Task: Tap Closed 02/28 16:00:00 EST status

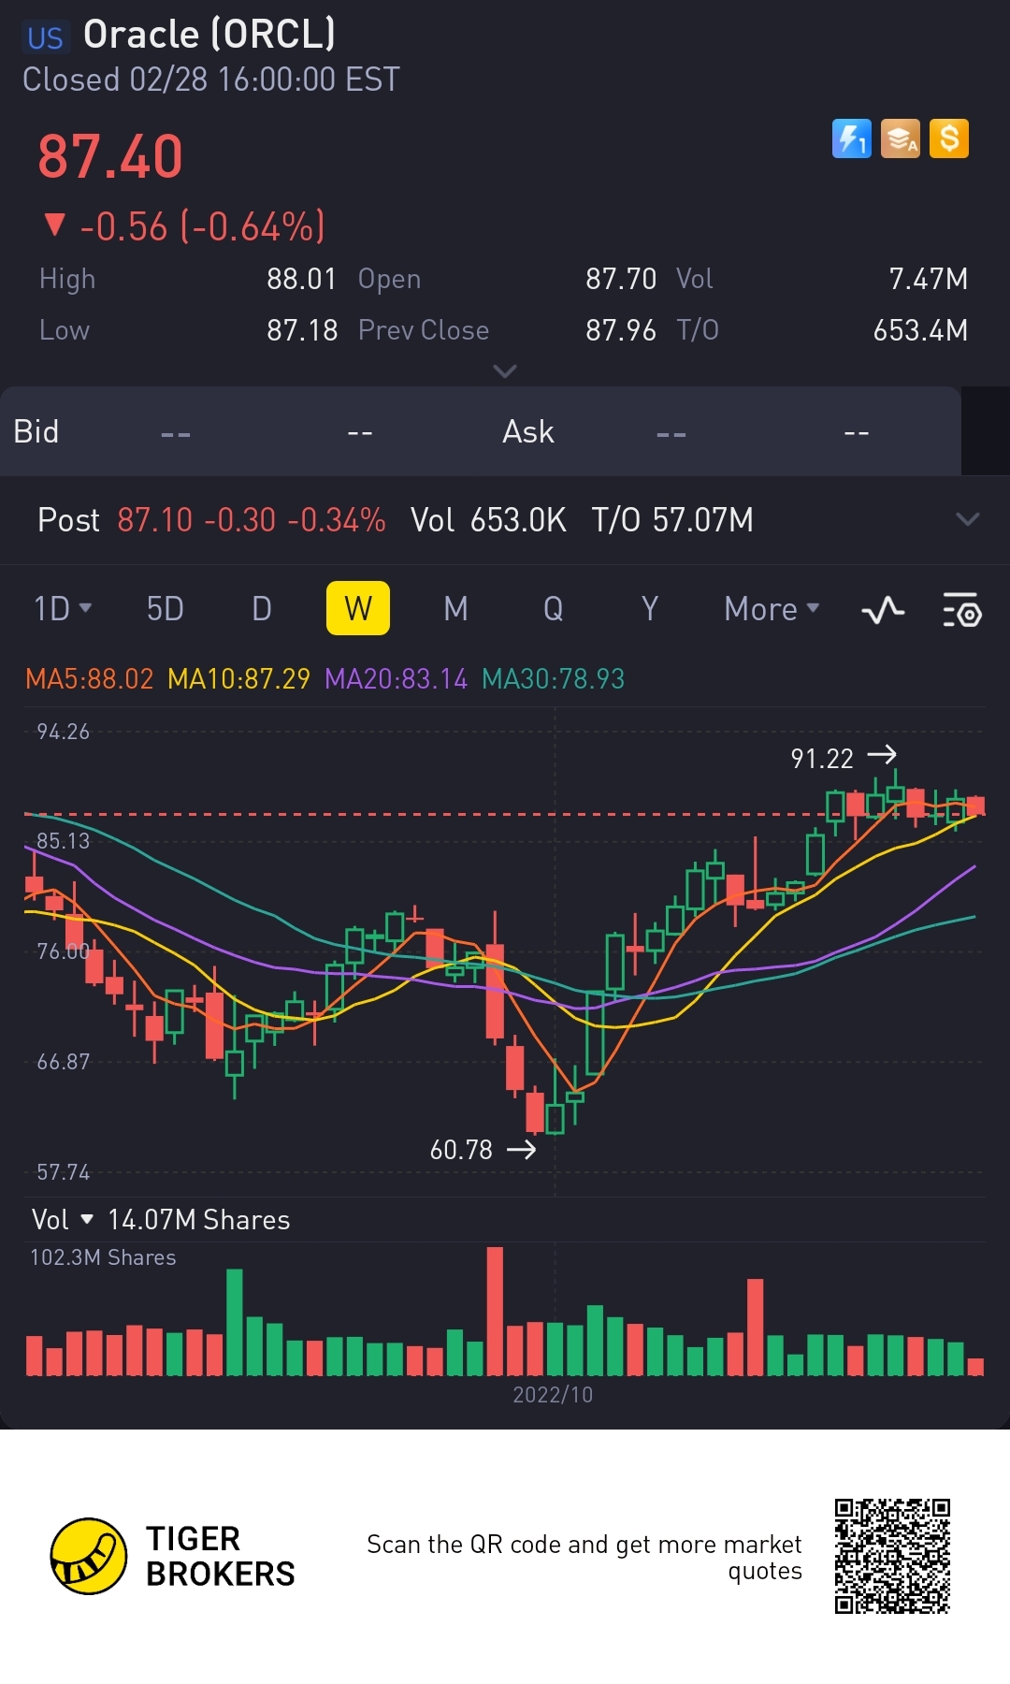Action: coord(211,80)
